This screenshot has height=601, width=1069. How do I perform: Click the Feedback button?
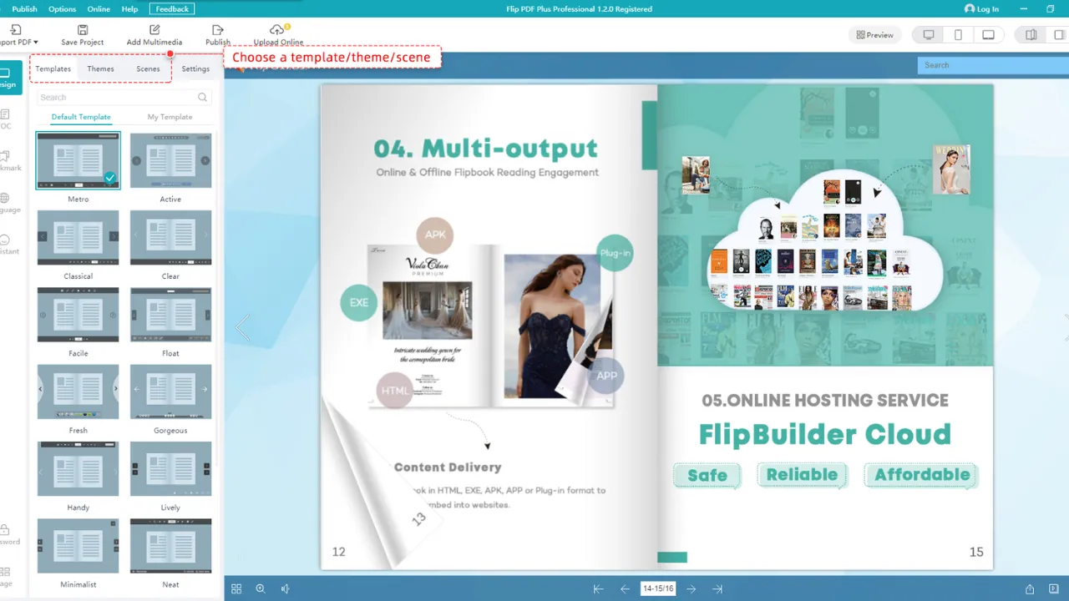click(x=172, y=9)
